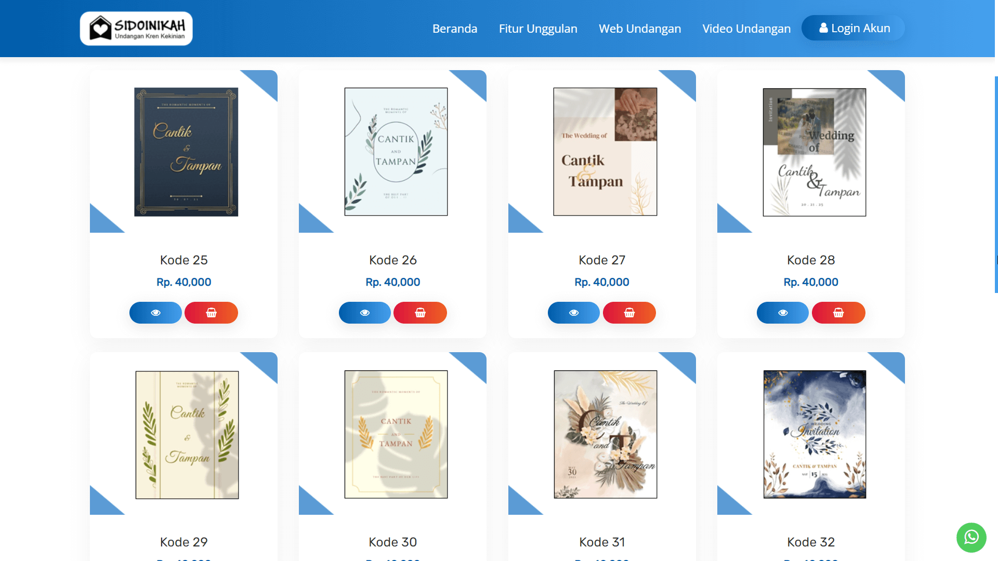998x561 pixels.
Task: Open Kode 25 navy invitation thumbnail
Action: [186, 152]
